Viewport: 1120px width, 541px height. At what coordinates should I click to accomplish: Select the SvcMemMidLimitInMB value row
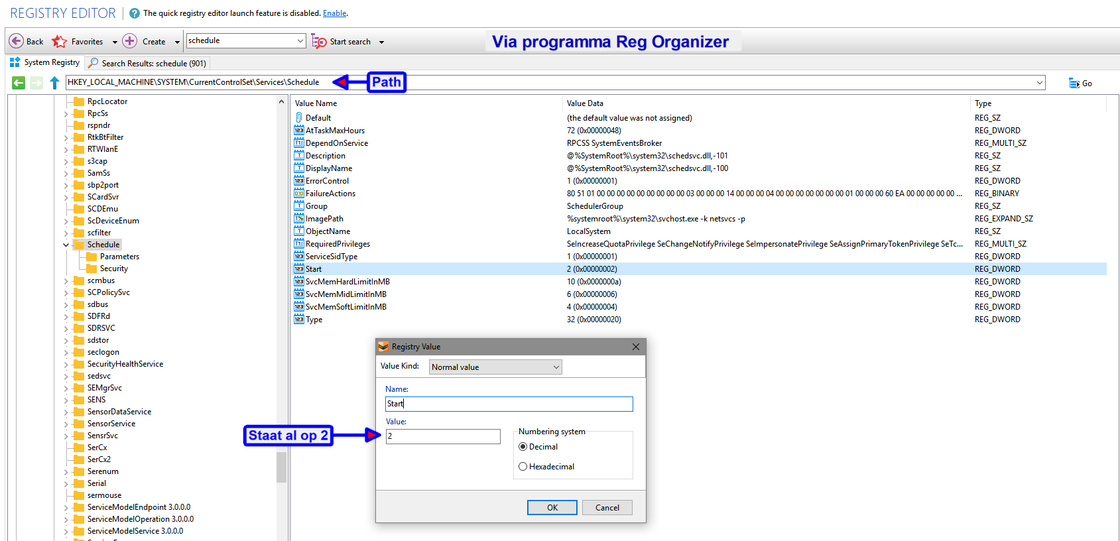click(700, 294)
